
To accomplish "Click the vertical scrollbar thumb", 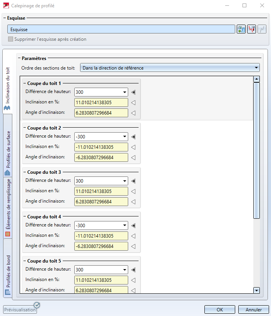I will pyautogui.click(x=256, y=150).
